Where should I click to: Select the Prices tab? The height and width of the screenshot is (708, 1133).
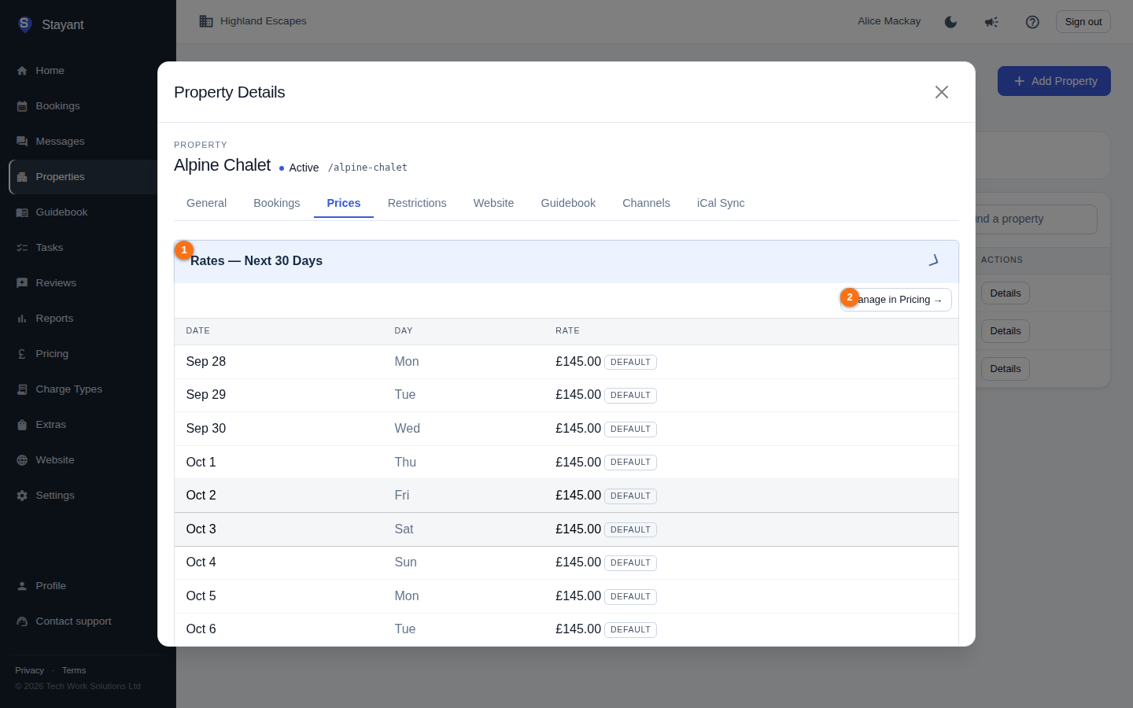pos(344,203)
